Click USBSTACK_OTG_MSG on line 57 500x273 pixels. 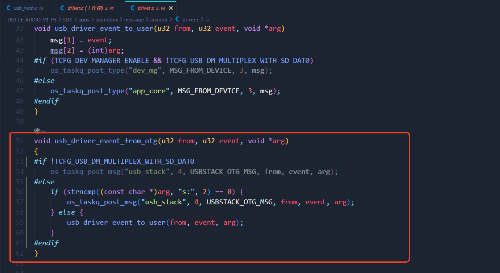239,202
